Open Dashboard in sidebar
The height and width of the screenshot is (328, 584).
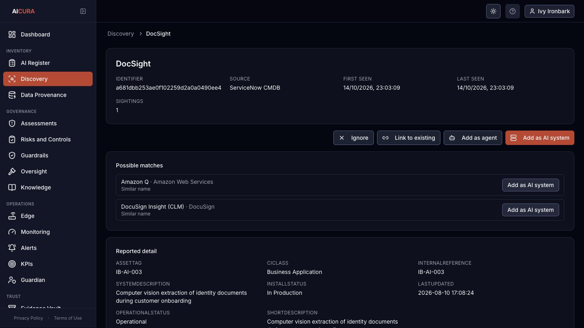click(48, 34)
